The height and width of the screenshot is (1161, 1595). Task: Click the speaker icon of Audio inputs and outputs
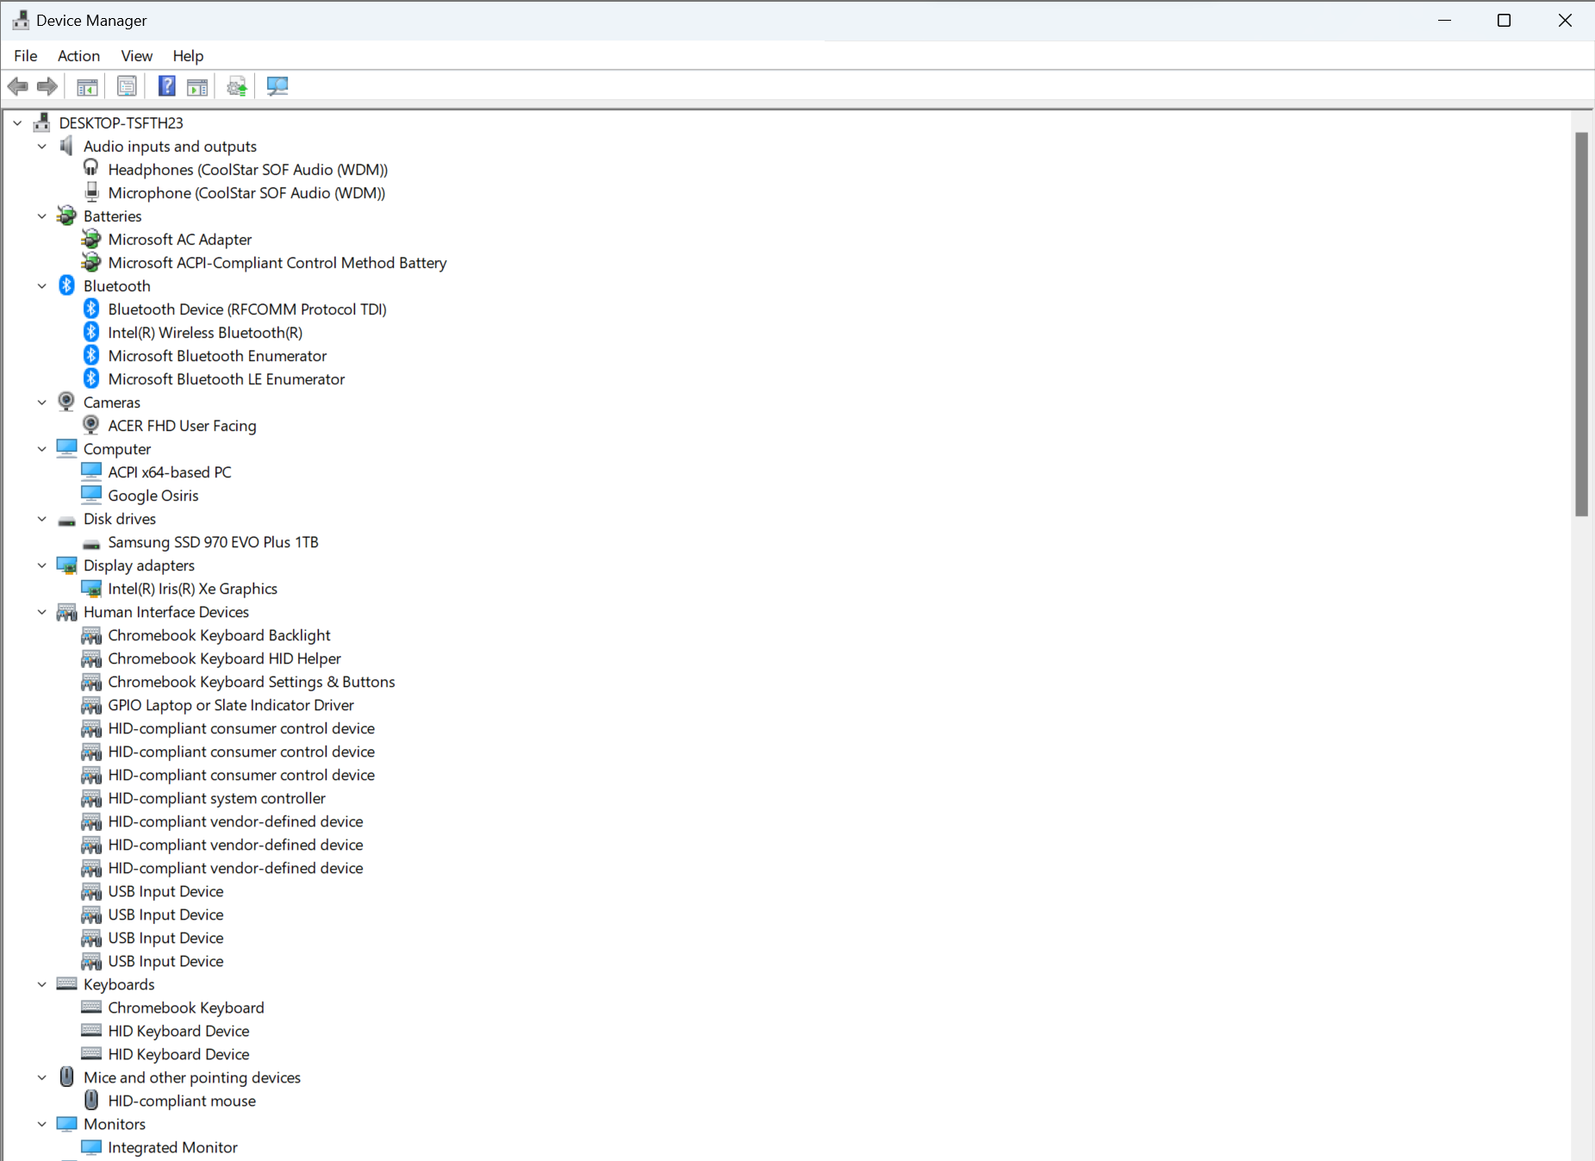66,146
